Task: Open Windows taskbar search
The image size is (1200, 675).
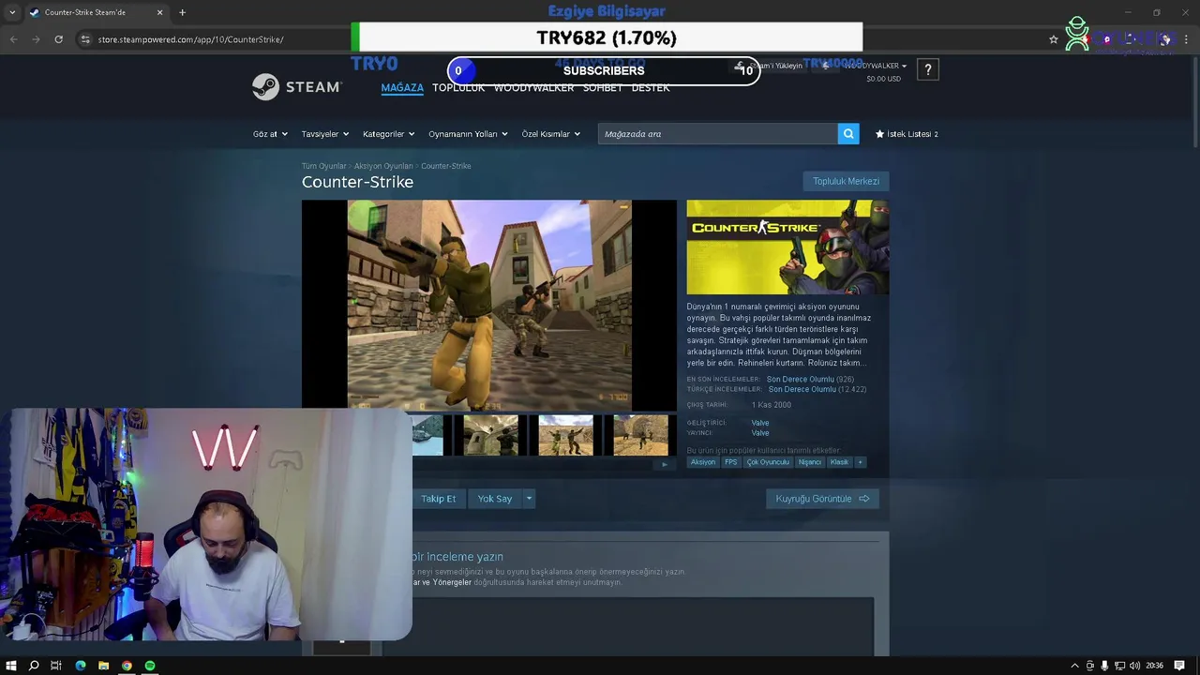Action: (x=34, y=666)
